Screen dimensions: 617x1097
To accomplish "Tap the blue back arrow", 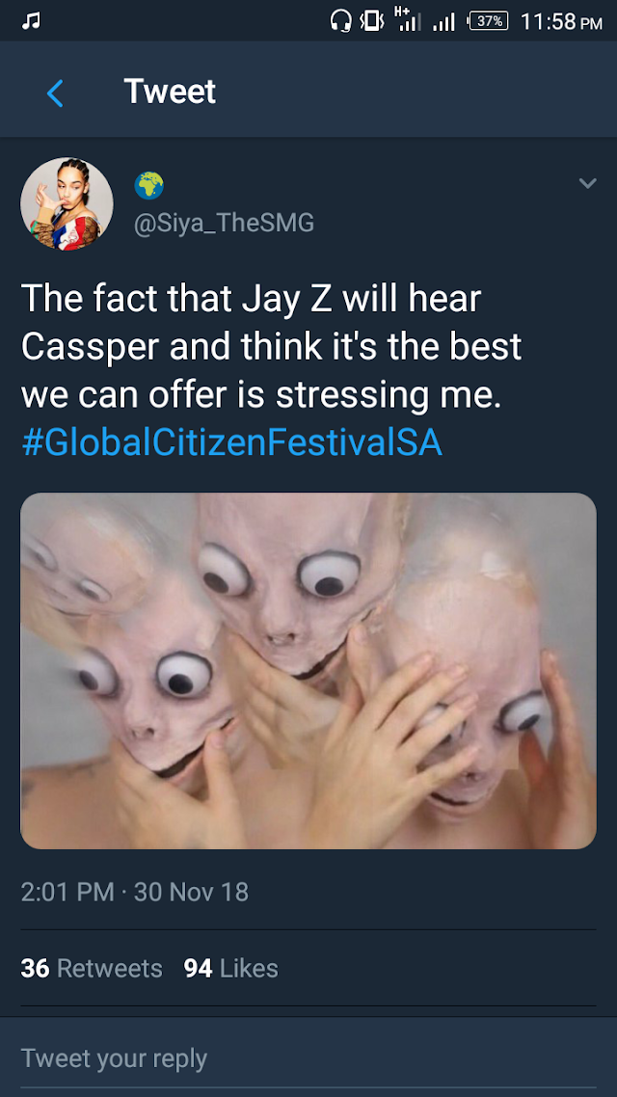I will (x=55, y=93).
